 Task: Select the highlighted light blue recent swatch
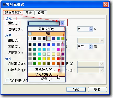(49, 38)
